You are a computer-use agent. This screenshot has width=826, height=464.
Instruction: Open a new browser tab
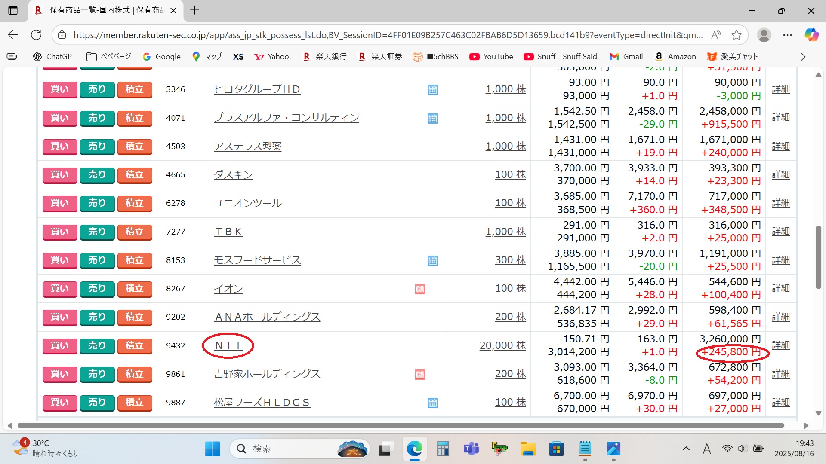(194, 10)
